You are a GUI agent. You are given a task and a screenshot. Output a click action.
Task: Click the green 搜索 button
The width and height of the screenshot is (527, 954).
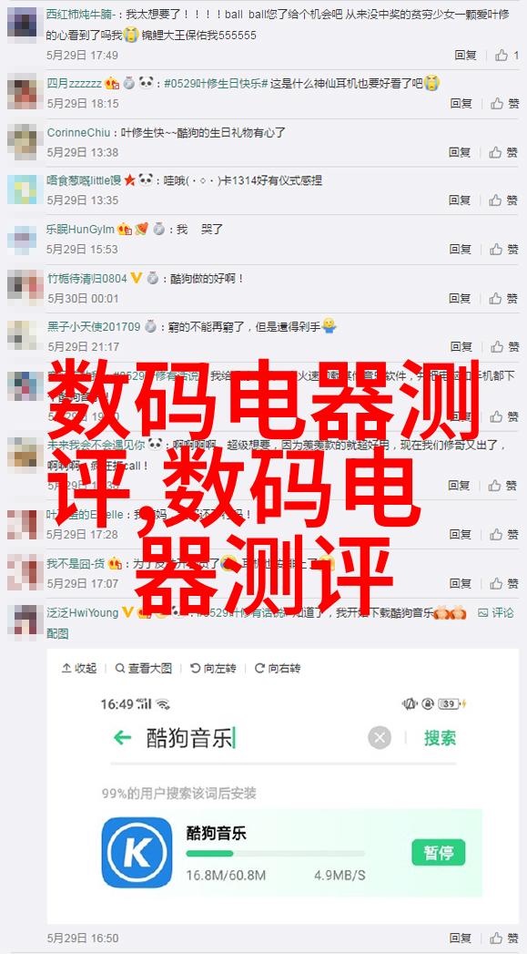(x=441, y=738)
